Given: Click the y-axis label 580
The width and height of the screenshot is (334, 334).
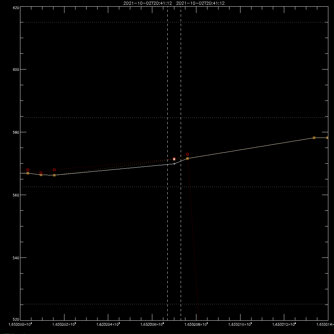Looking at the screenshot, I should 16,132.
